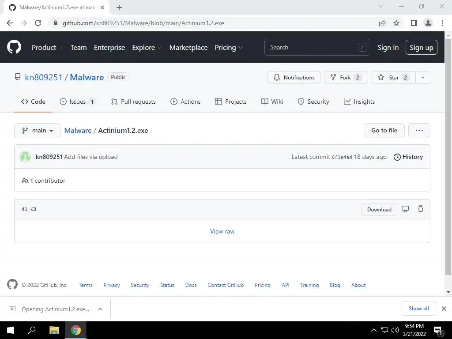
Task: Open the Issues tab
Action: (x=77, y=102)
